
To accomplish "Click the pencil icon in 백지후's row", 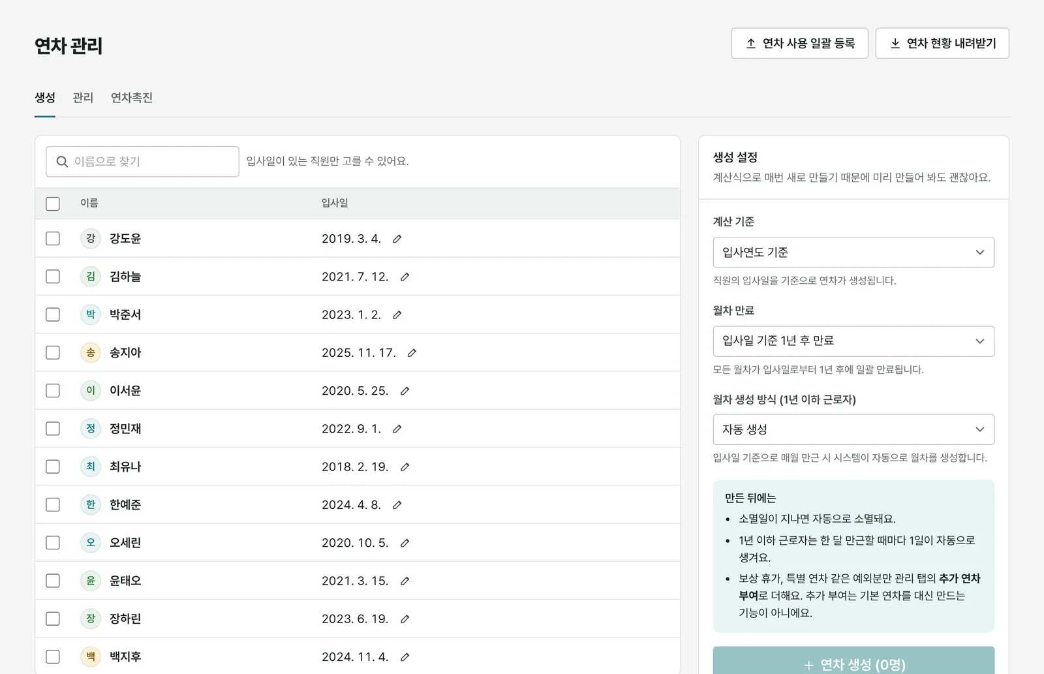I will pyautogui.click(x=405, y=657).
